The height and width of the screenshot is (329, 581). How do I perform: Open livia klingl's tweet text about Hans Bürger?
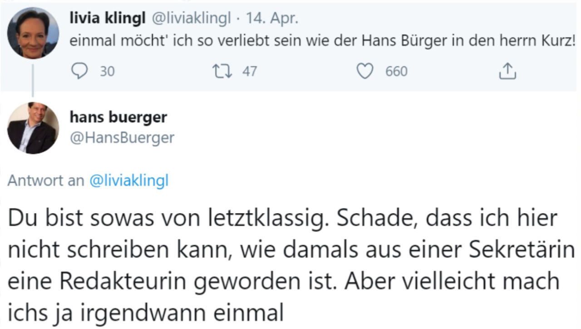coord(322,41)
